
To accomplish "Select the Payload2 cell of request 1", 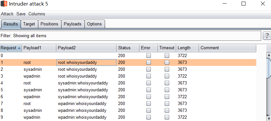I will click(x=86, y=62).
